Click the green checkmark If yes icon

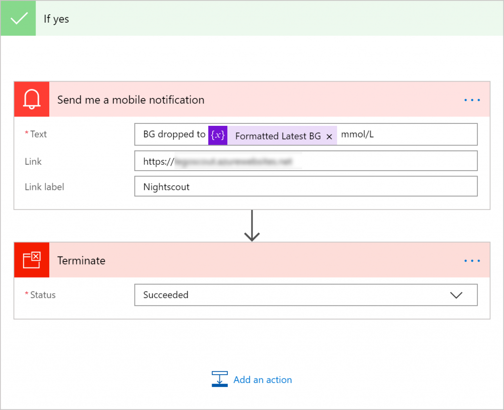tap(18, 19)
